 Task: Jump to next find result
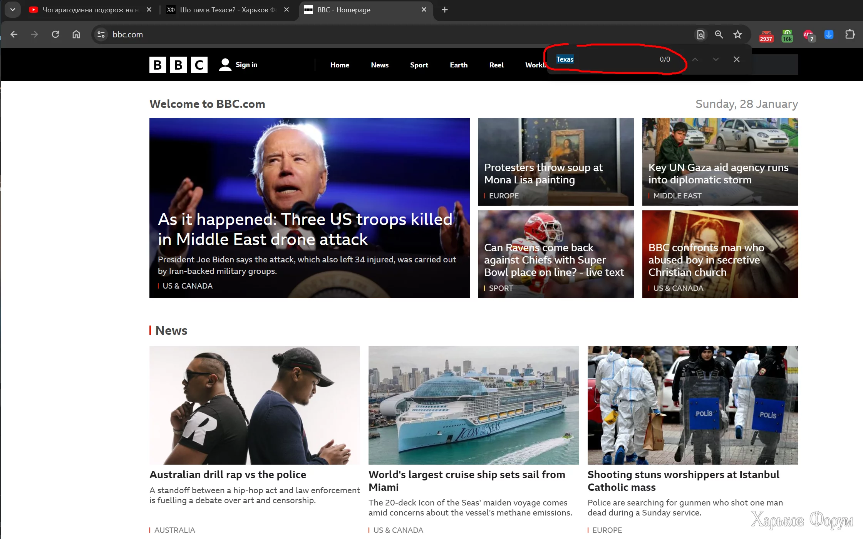(716, 59)
